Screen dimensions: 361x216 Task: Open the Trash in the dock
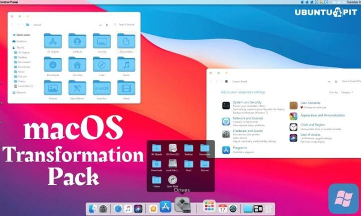coord(268,209)
